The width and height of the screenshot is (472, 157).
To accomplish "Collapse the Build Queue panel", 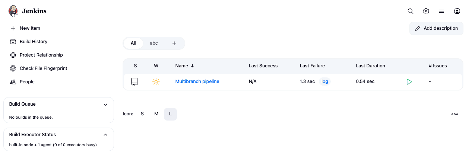I will coord(105,105).
